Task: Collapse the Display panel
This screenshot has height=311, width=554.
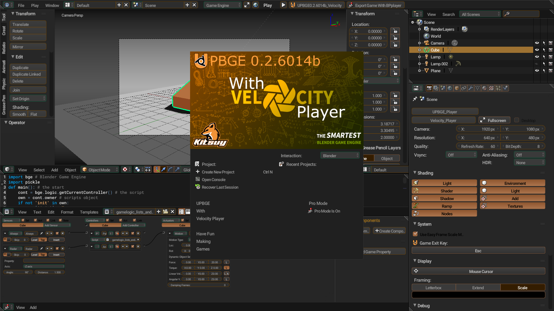Action: click(x=415, y=261)
